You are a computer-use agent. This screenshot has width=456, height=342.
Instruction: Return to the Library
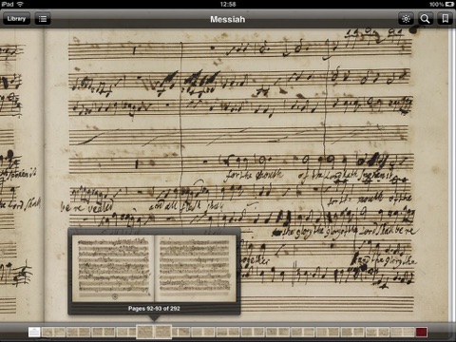point(16,19)
